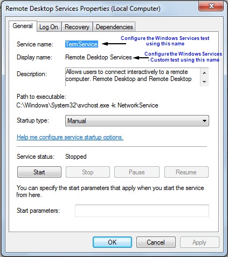This screenshot has width=228, height=257.
Task: Click into the Start parameters field
Action: [x=142, y=211]
